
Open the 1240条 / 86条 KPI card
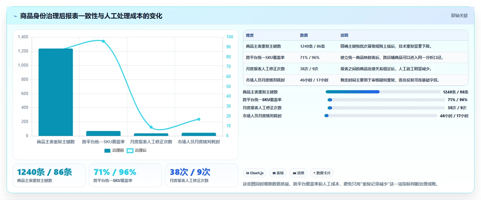49,175
